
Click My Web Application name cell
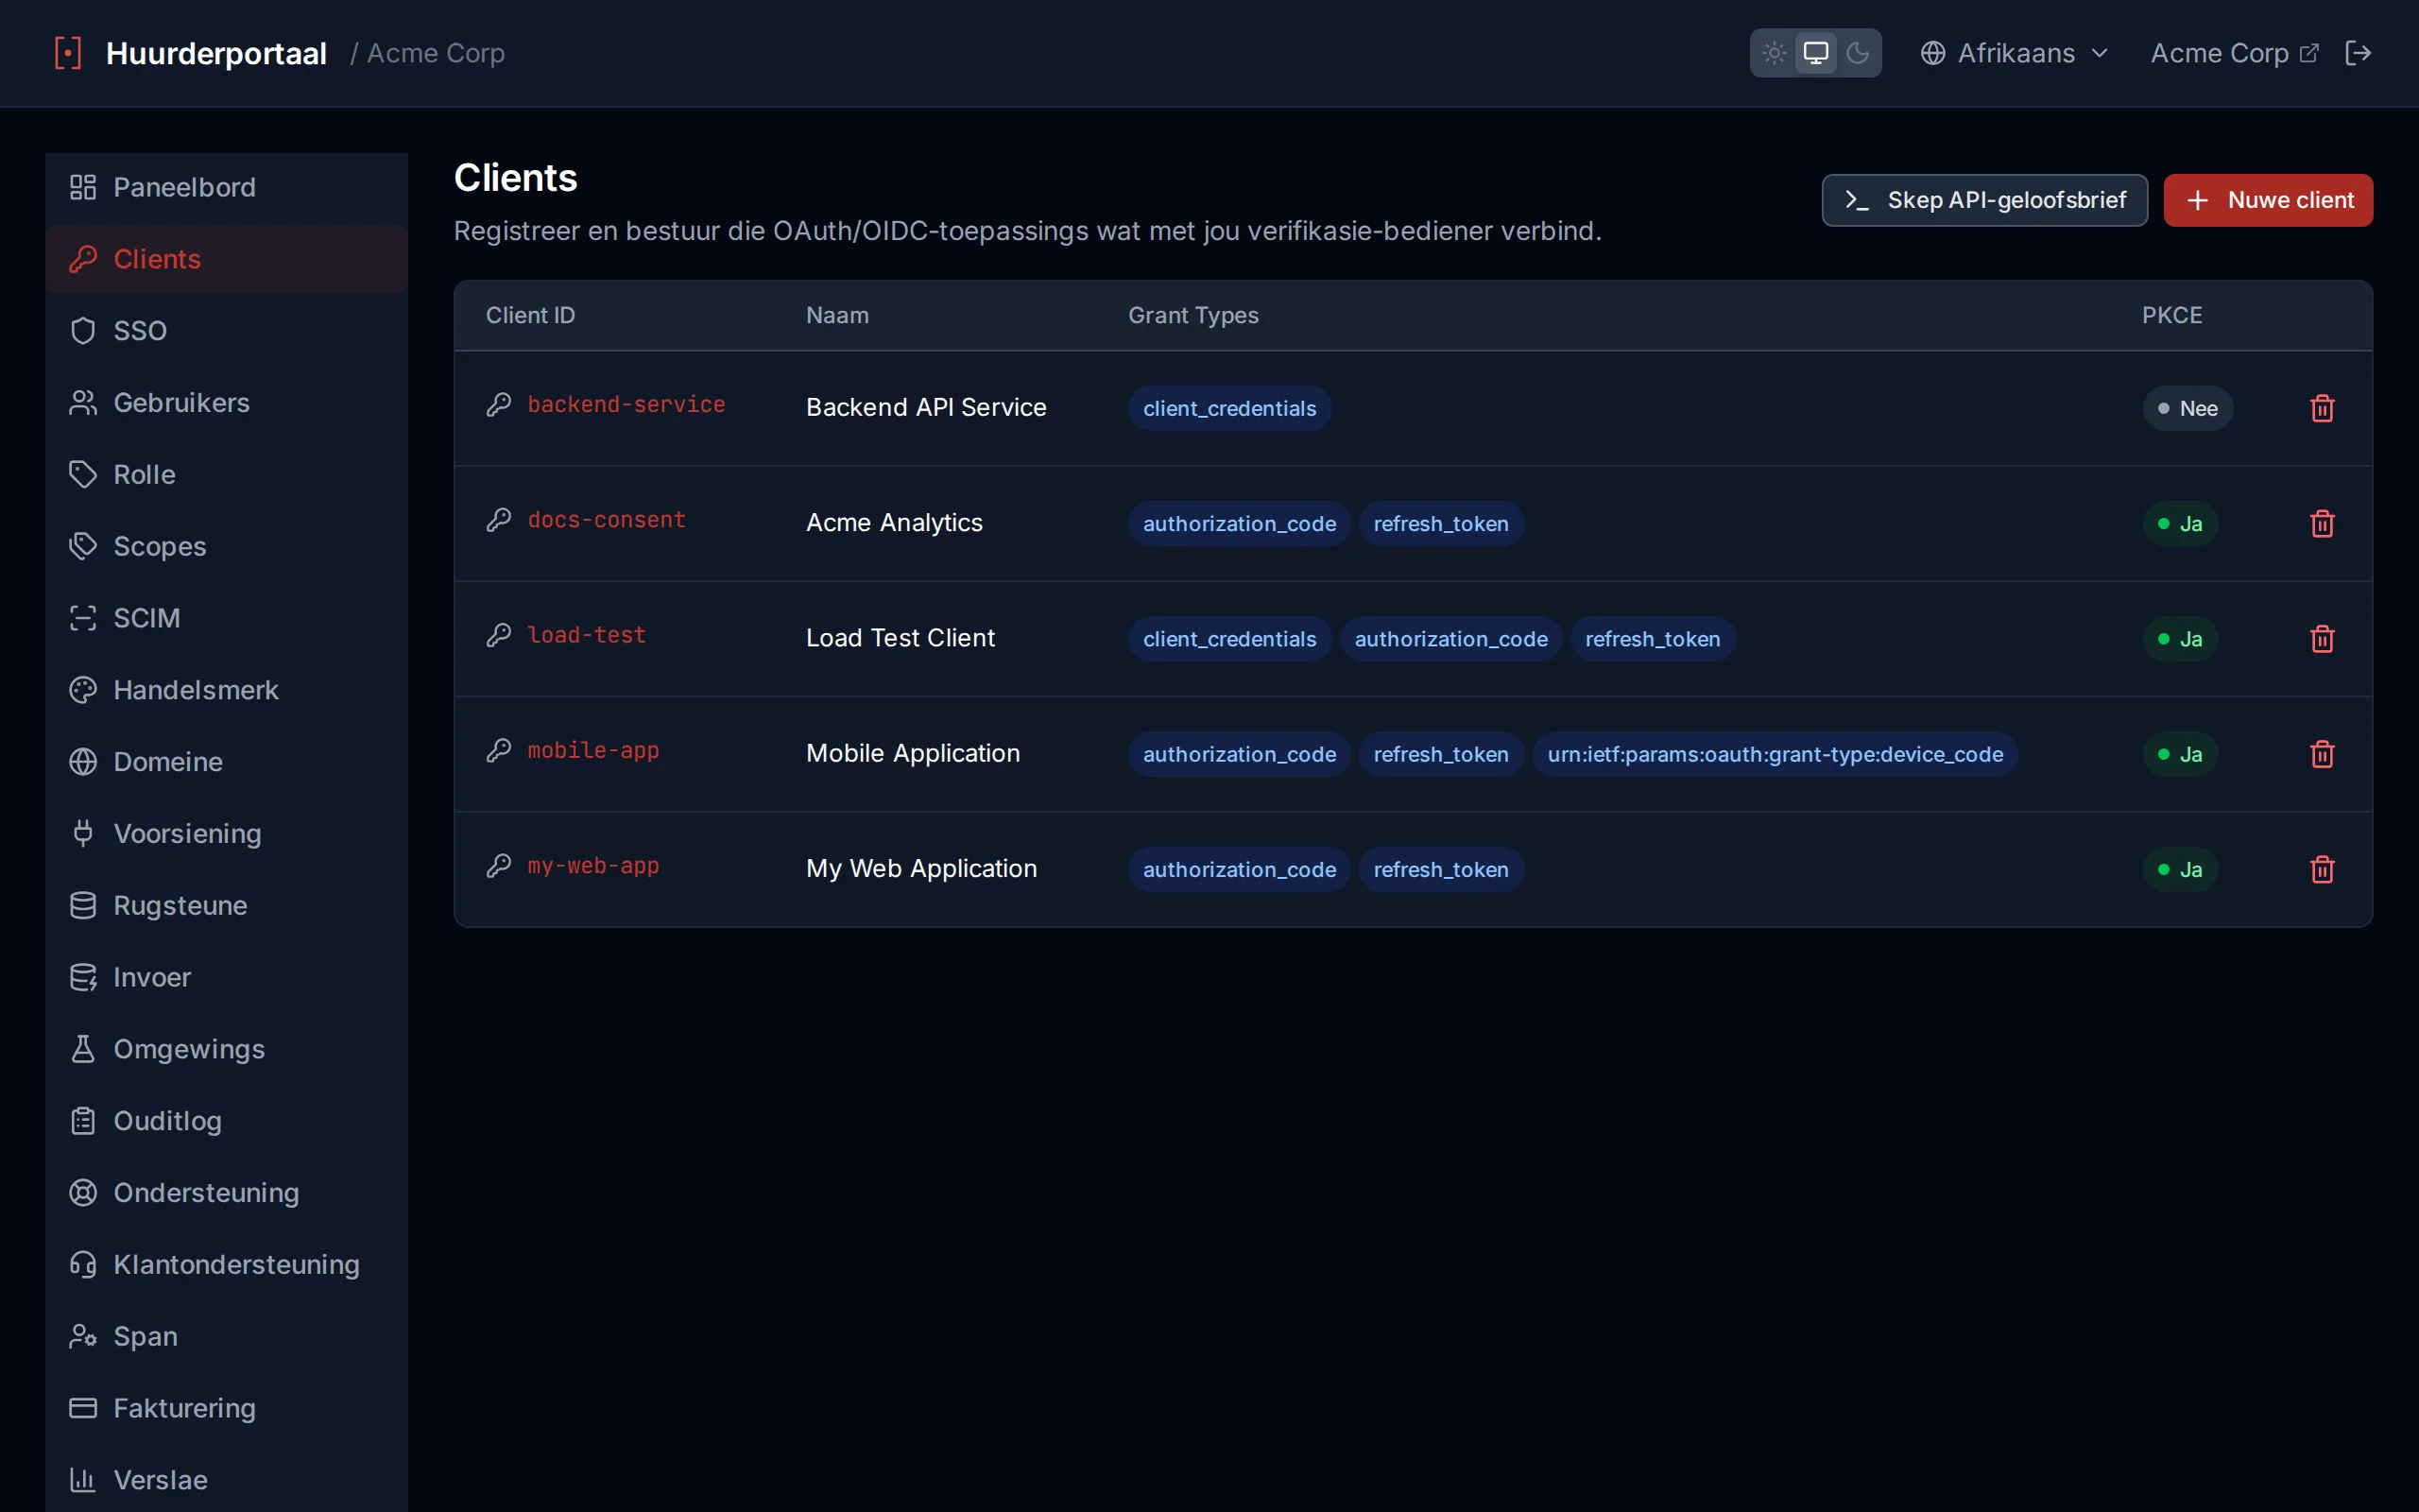tap(920, 868)
